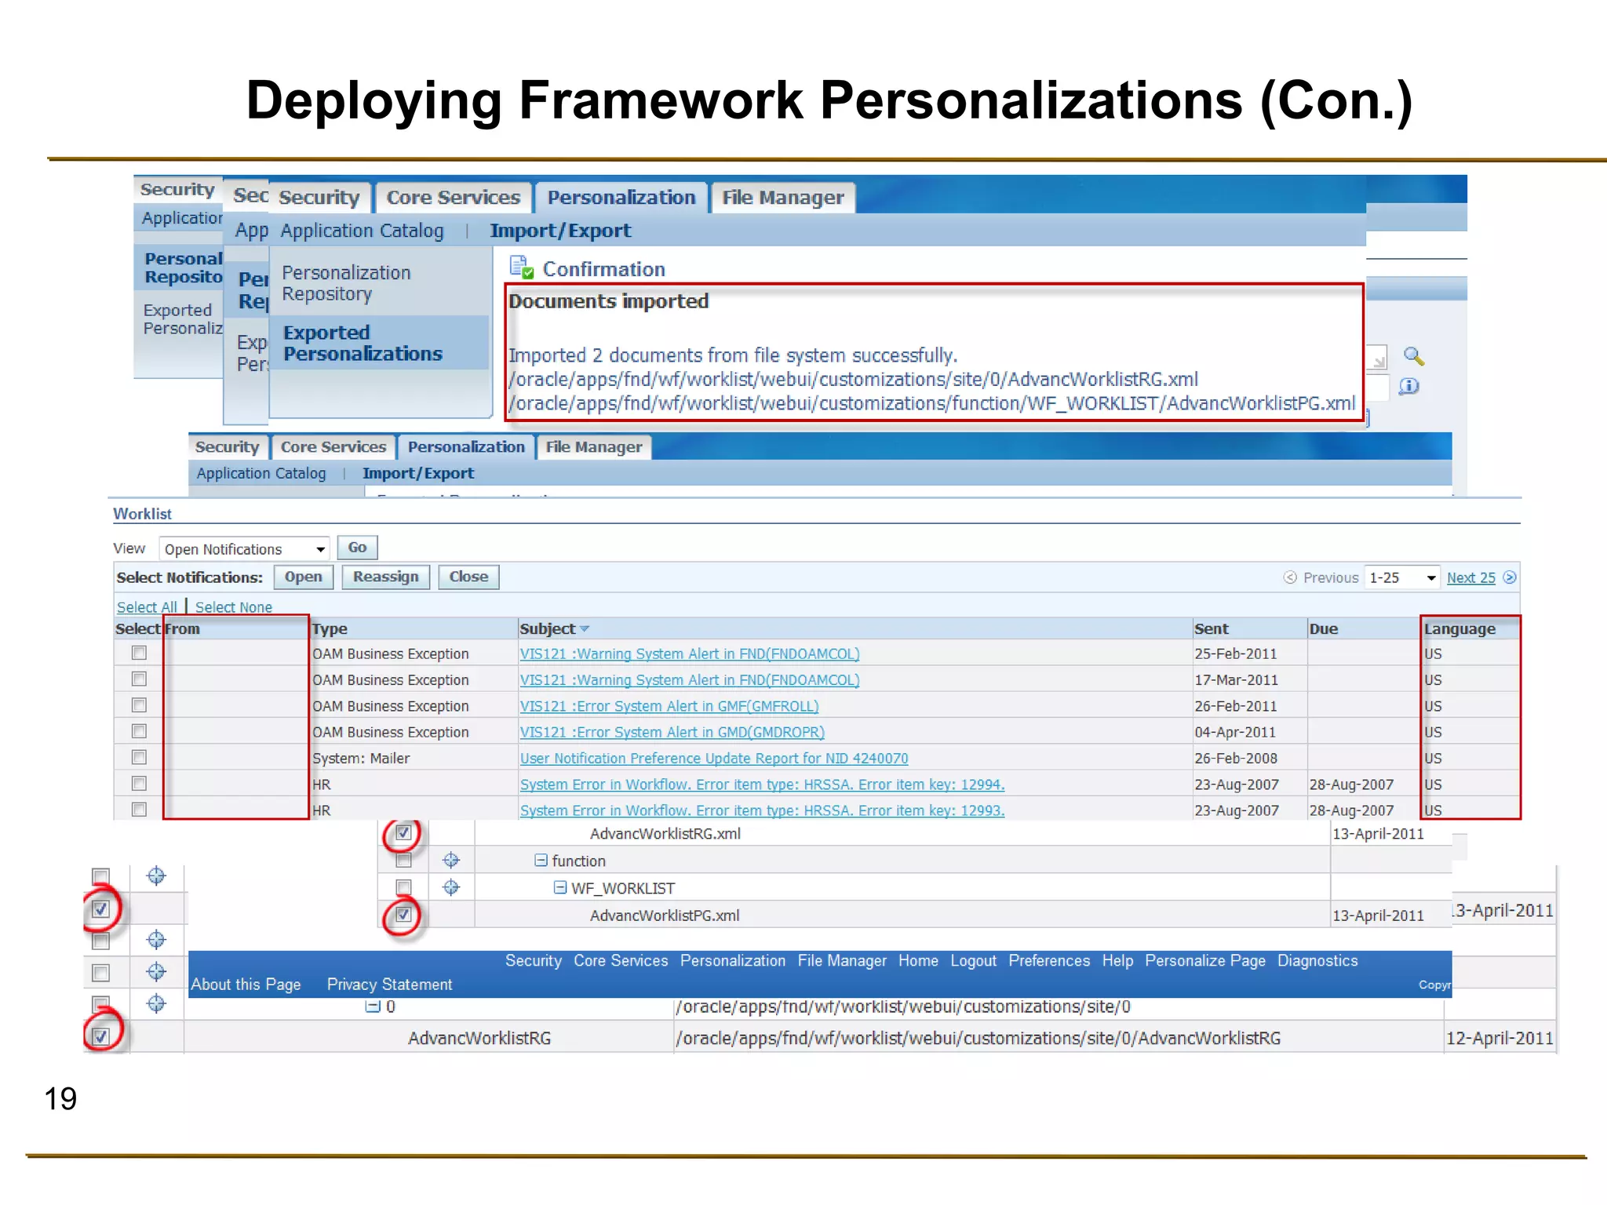Screen dimensions: 1607x1205
Task: Click the Next arrow icon beside Next 25
Action: click(1510, 577)
